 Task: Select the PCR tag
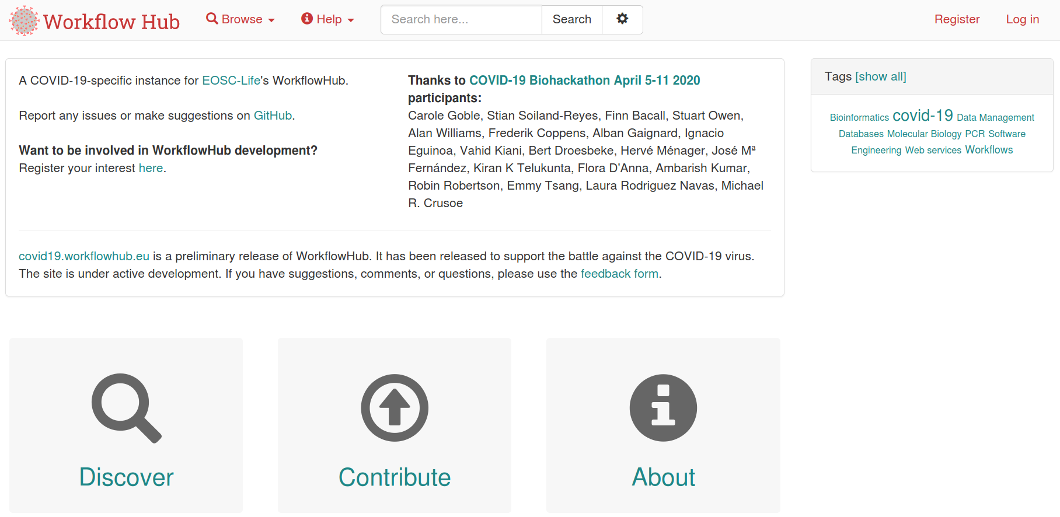click(975, 134)
